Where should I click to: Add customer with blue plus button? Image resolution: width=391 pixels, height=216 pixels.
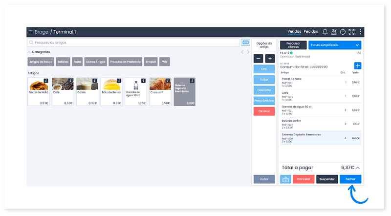(357, 65)
